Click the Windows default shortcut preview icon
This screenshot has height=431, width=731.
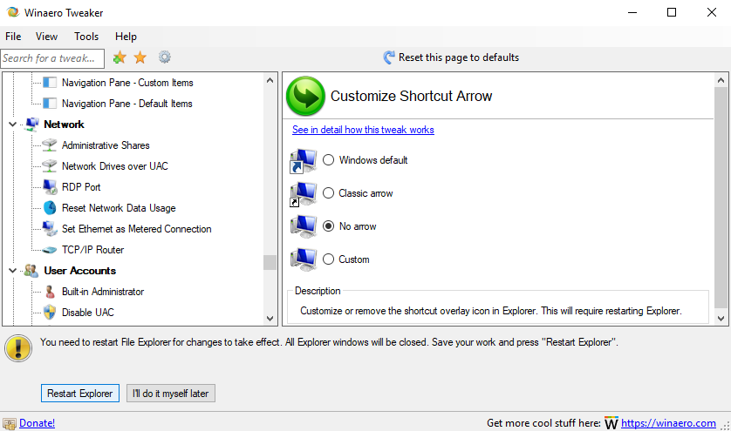click(303, 160)
